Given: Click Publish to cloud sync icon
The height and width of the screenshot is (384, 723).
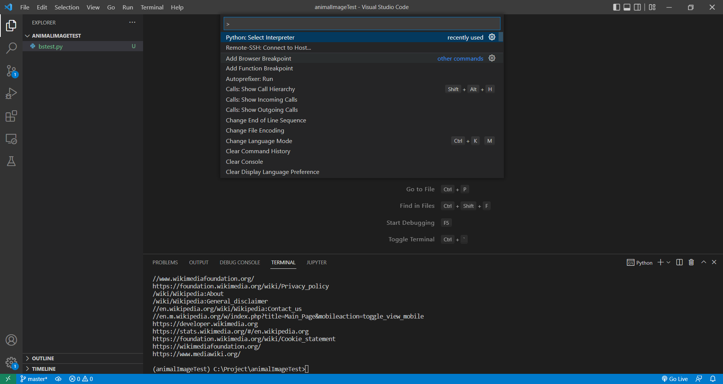Looking at the screenshot, I should point(58,379).
